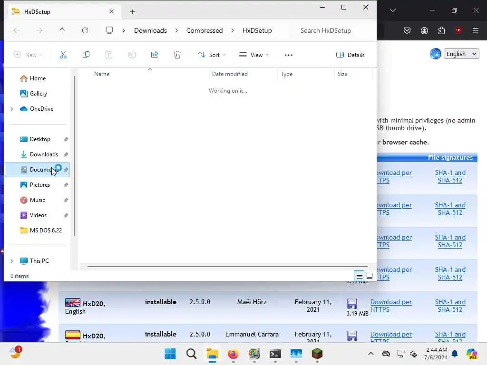Click the Copy icon in Explorer toolbar
This screenshot has width=487, height=365.
(86, 55)
